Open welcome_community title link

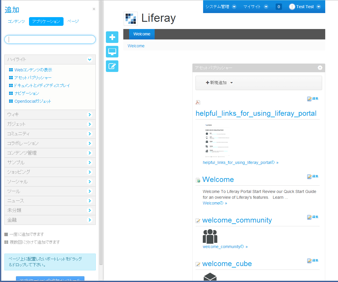tap(237, 220)
